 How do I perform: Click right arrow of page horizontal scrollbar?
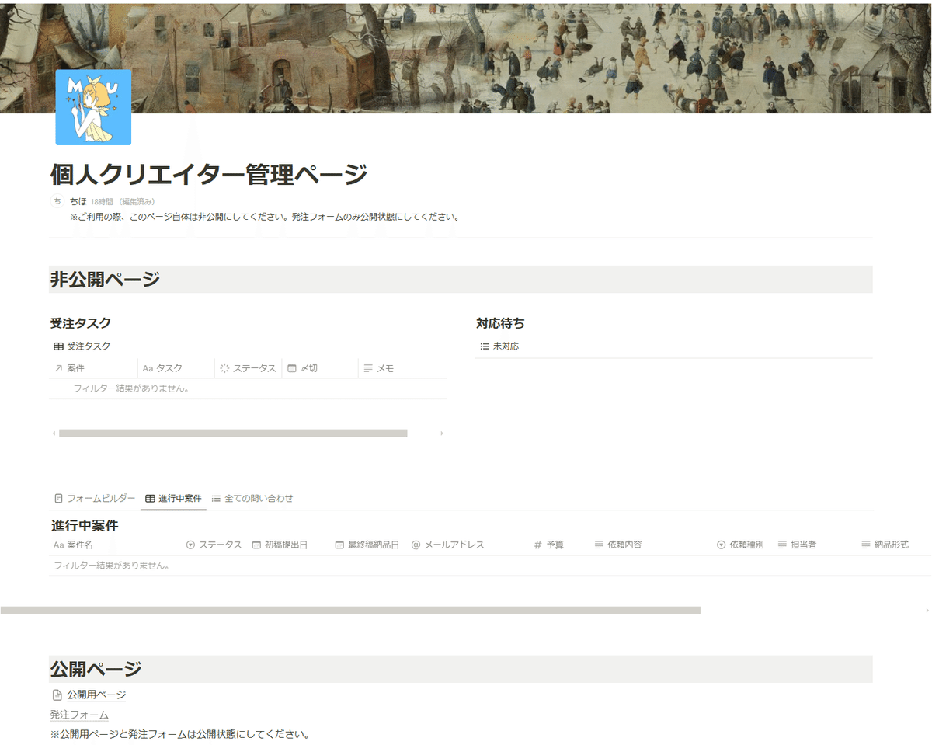pos(926,611)
